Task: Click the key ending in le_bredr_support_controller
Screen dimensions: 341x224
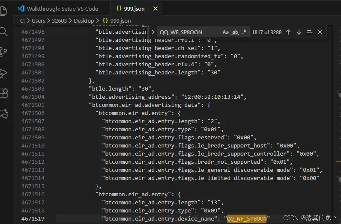Action: coord(196,153)
